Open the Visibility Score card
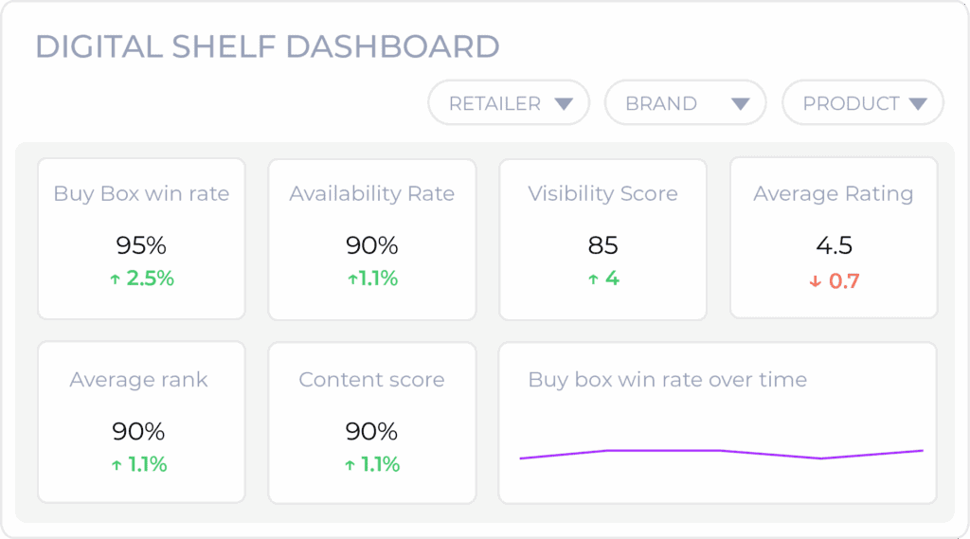Screen dimensions: 970x539 tap(603, 239)
